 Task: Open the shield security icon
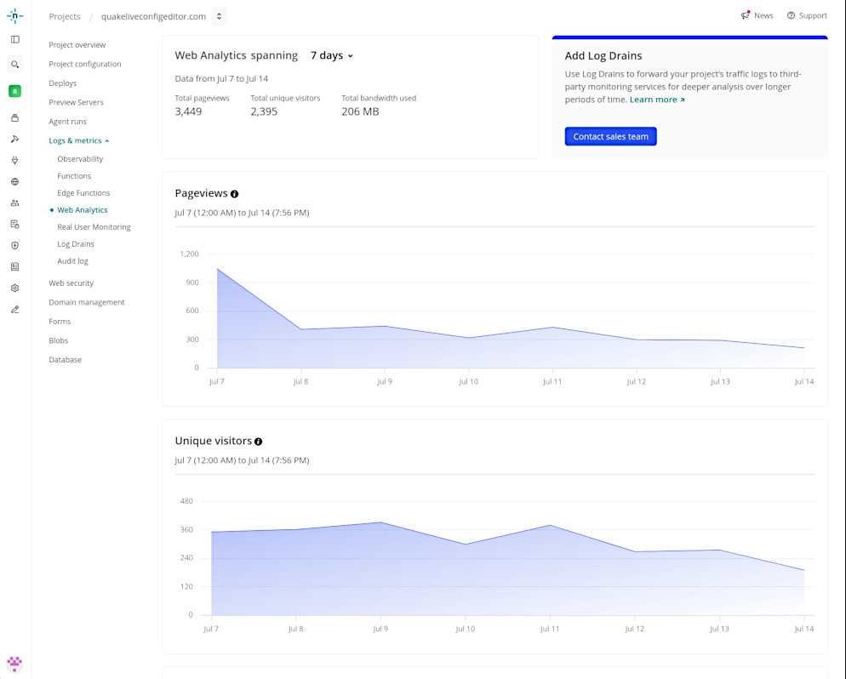click(x=15, y=245)
